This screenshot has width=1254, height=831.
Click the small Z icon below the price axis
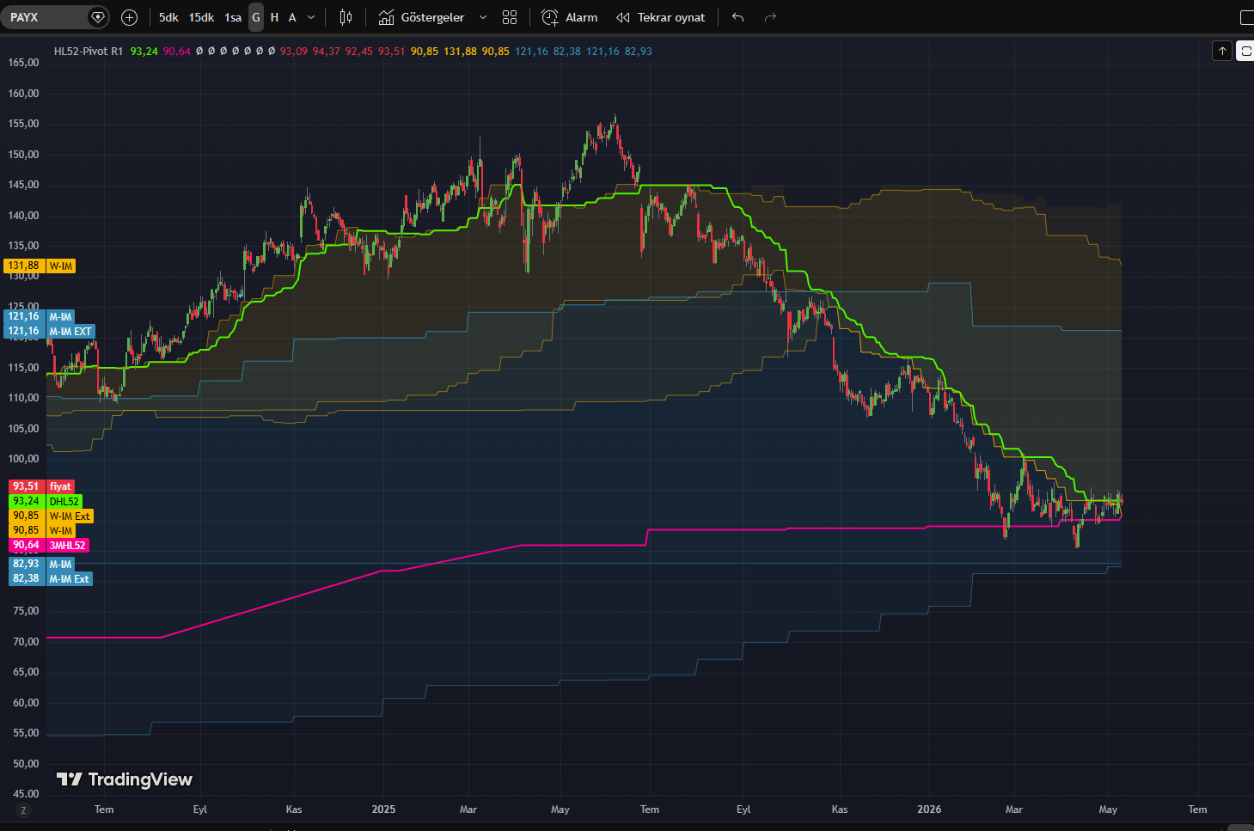pos(23,810)
